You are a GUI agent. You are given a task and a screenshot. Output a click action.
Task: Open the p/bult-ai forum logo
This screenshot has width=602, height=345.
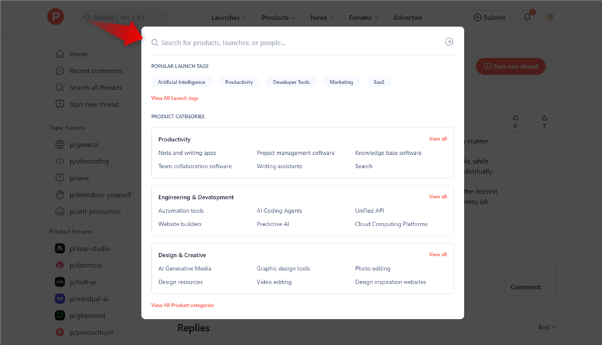(60, 282)
